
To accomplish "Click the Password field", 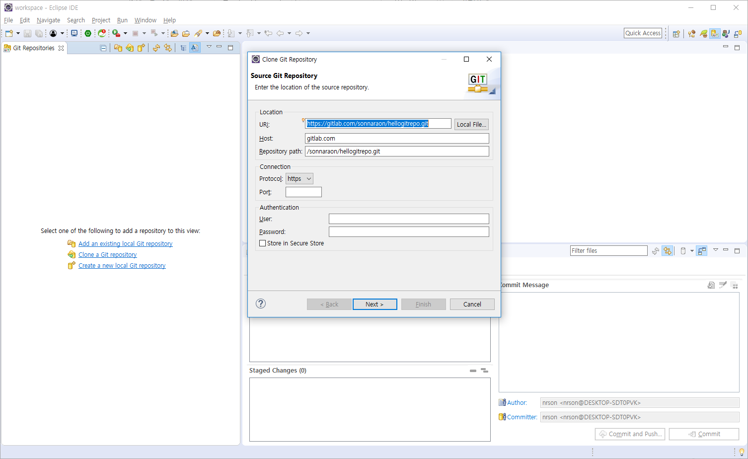I will coord(409,232).
